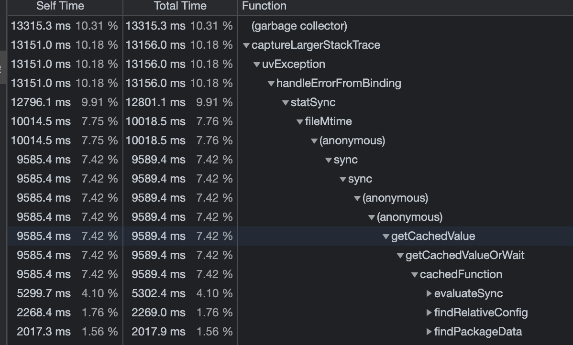The height and width of the screenshot is (345, 573).
Task: Collapse the getCachedValueOrWait entry
Action: (400, 255)
